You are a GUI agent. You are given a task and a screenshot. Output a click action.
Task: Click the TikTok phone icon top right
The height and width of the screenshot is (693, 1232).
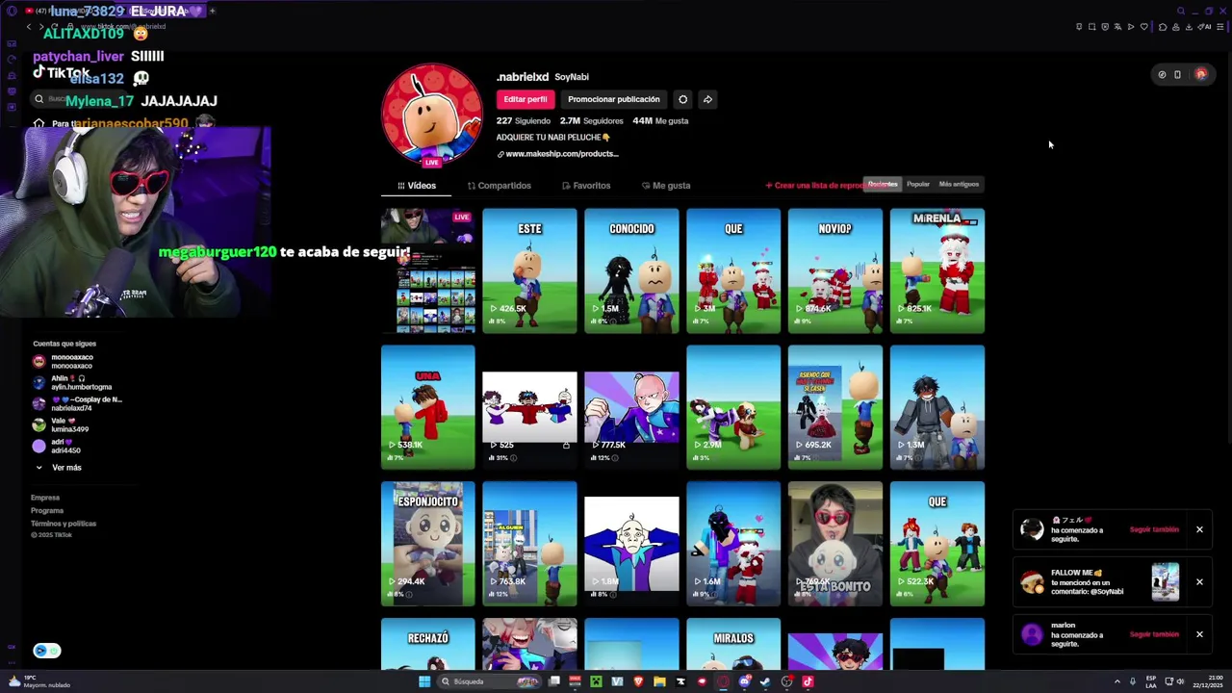point(1177,74)
